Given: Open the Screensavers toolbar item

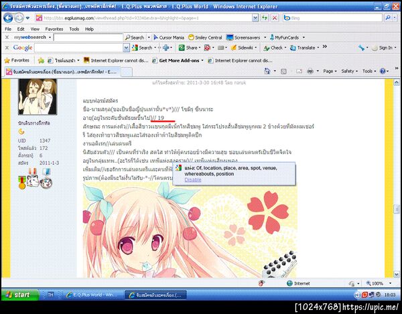Looking at the screenshot, I should pos(243,37).
